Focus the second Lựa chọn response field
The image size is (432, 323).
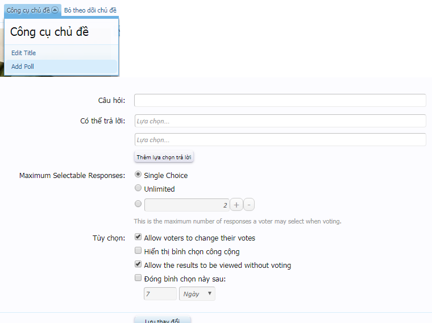coord(280,140)
